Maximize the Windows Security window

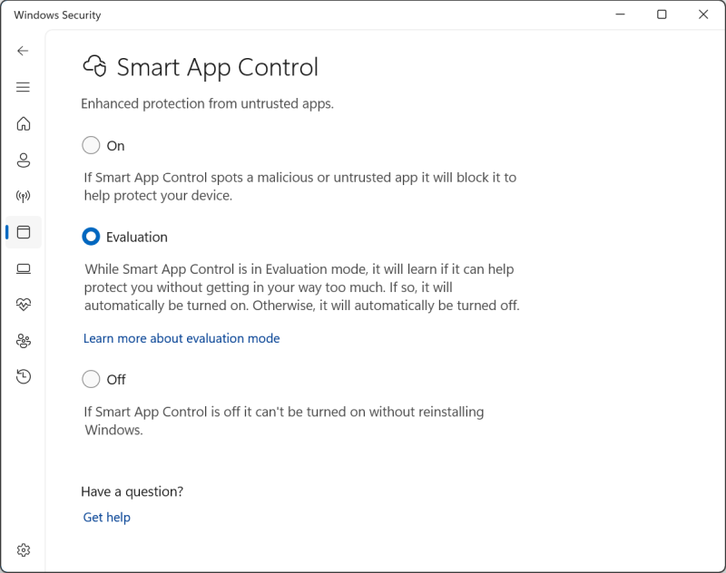pos(662,15)
